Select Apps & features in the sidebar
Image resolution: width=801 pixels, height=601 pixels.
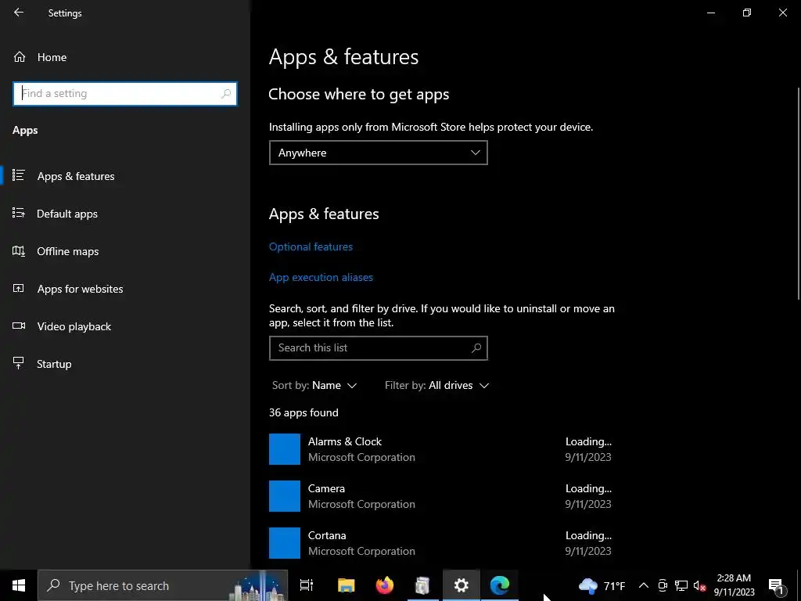(125, 176)
